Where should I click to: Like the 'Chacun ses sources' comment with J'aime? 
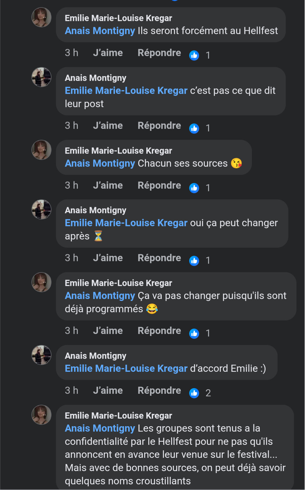(108, 185)
